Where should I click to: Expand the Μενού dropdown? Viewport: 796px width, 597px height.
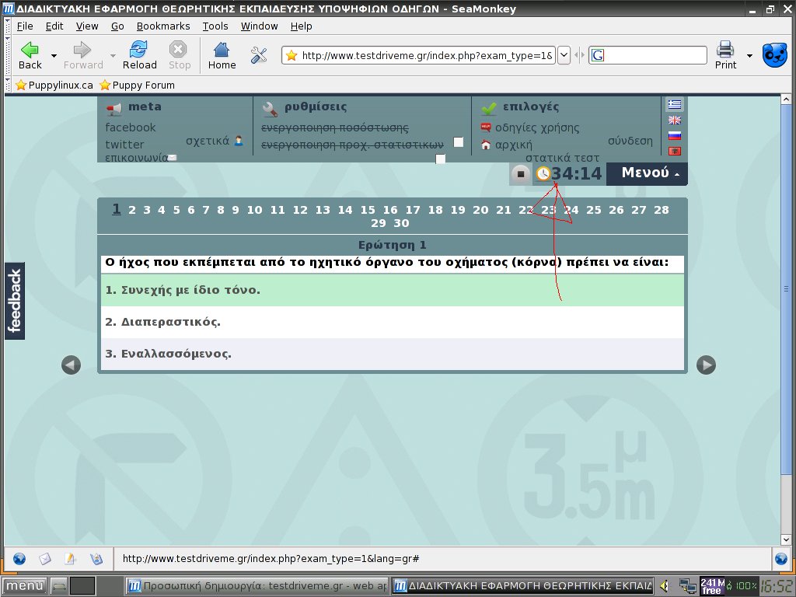(x=647, y=173)
